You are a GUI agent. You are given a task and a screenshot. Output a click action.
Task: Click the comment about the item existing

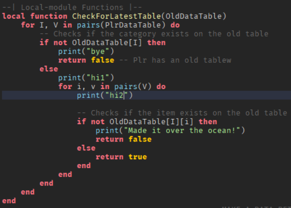pyautogui.click(x=182, y=113)
